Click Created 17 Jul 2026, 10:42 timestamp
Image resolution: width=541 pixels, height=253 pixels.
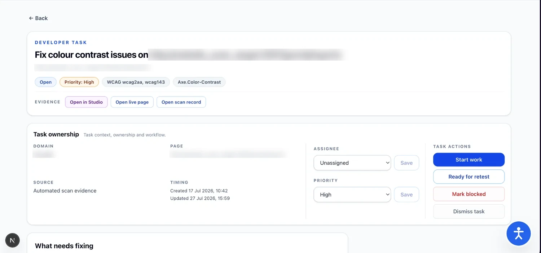point(199,191)
